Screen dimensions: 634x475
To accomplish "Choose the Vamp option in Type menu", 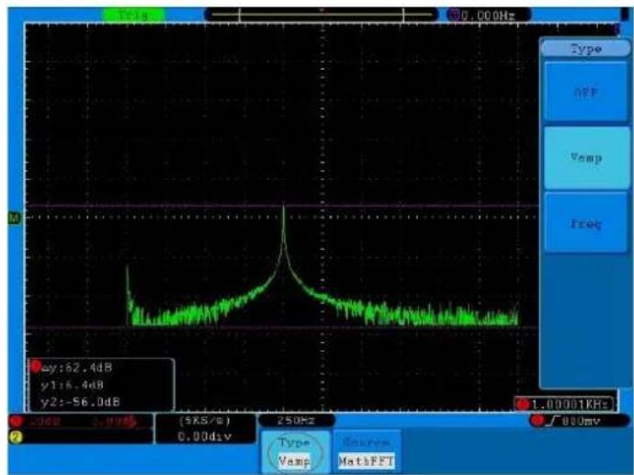I will pyautogui.click(x=585, y=157).
